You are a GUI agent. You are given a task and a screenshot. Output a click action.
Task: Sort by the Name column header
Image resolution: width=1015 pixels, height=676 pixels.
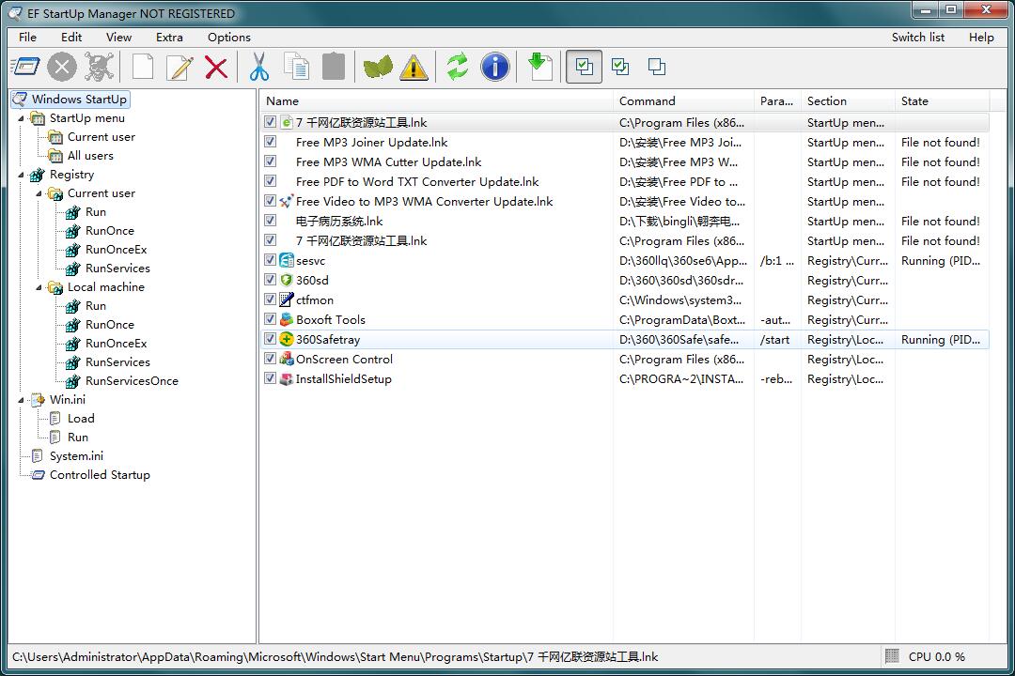436,100
